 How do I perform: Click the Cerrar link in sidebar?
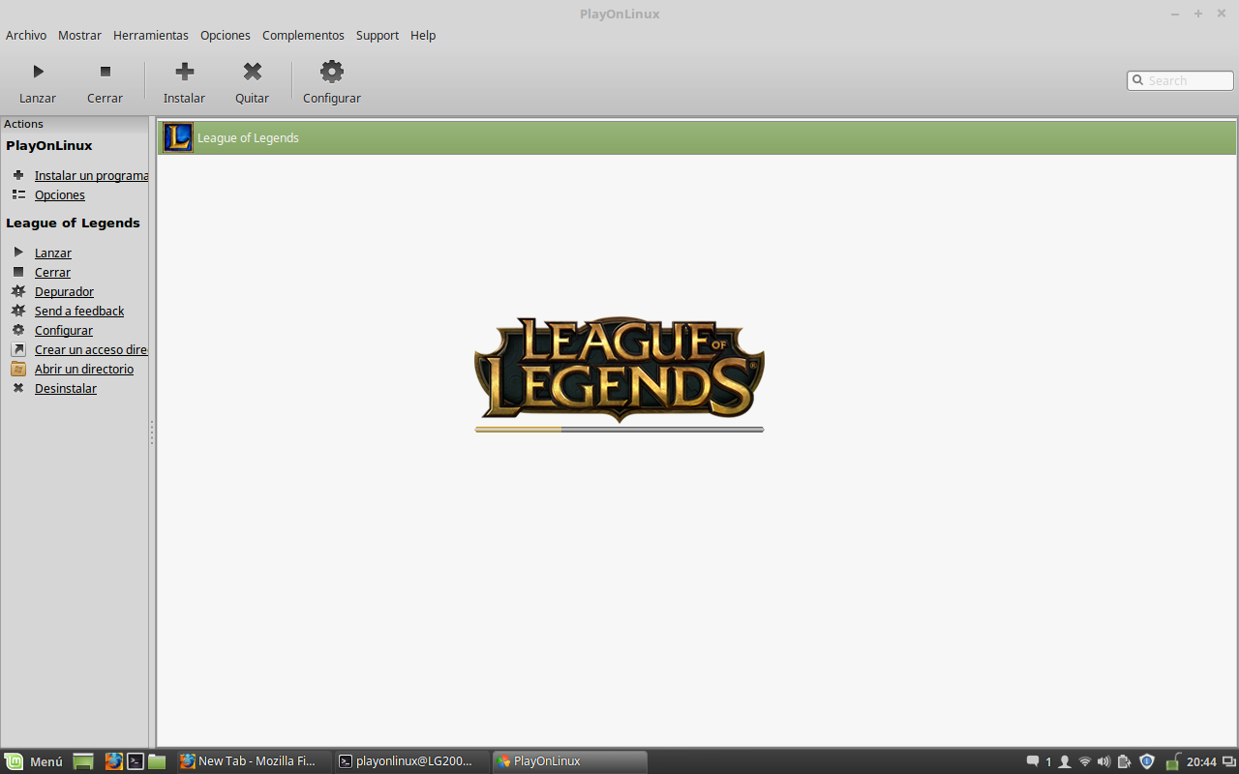pyautogui.click(x=52, y=272)
